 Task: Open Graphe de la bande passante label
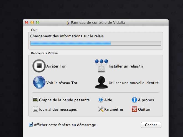tap(64, 100)
